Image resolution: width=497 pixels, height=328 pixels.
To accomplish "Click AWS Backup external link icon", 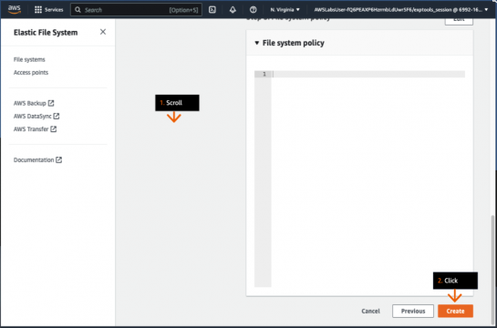I will point(51,103).
